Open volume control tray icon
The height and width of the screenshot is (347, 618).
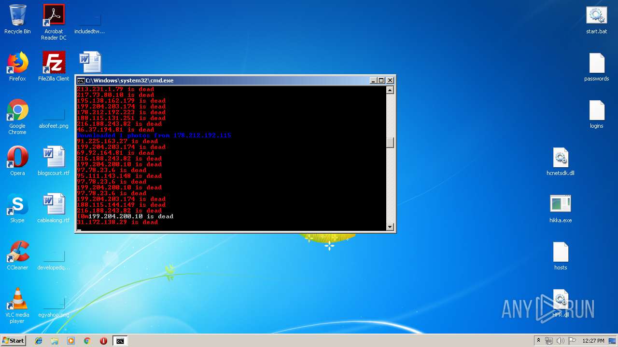pyautogui.click(x=561, y=341)
